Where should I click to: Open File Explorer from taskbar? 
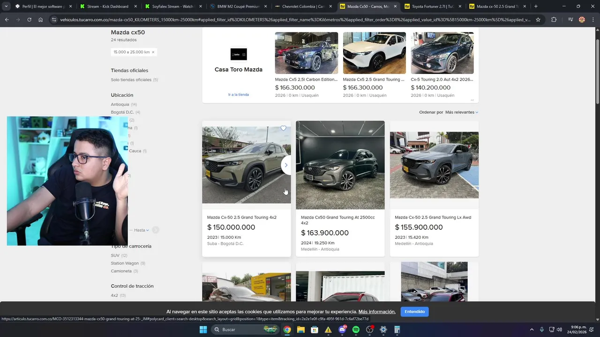click(300, 330)
